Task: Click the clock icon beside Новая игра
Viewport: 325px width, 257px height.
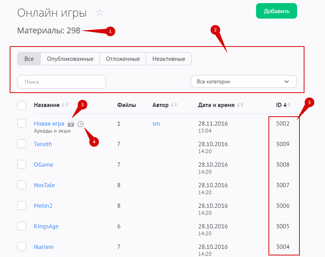Action: pyautogui.click(x=81, y=124)
